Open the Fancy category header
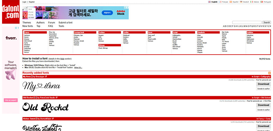Image resolution: width=273 pixels, height=131 pixels. point(36,33)
